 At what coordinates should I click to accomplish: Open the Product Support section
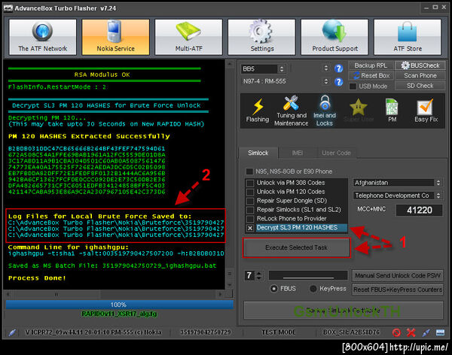tap(334, 37)
